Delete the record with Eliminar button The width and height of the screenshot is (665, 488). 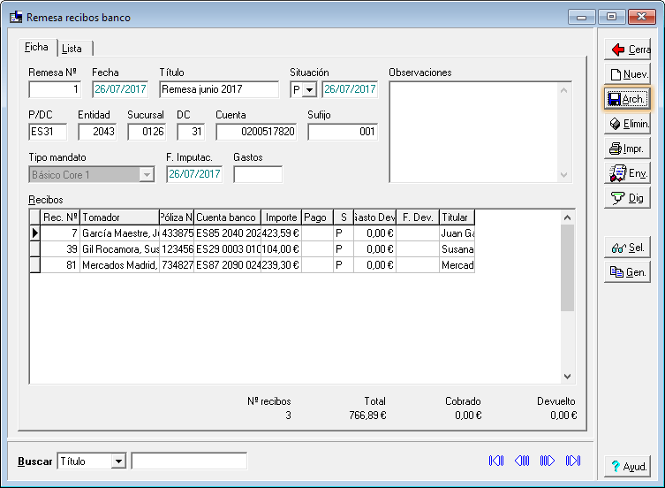click(x=628, y=124)
